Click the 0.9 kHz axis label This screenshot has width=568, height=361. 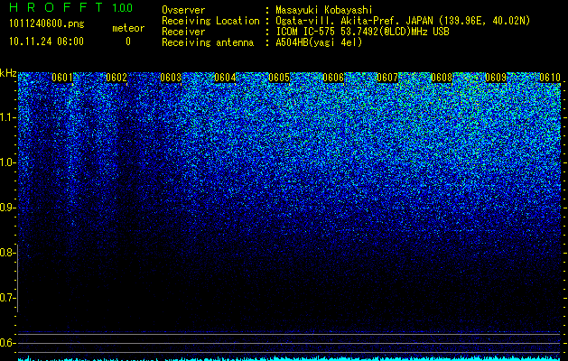(x=7, y=208)
